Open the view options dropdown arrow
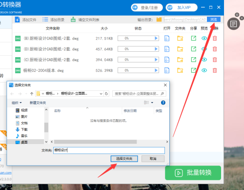Image resolution: width=244 pixels, height=190 pixels. pyautogui.click(x=152, y=103)
